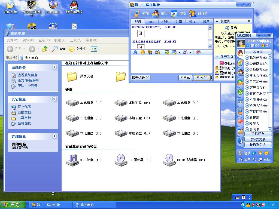The width and height of the screenshot is (279, 209).
Task: Select 本地磁盘 (C:) drive
Action: click(x=84, y=103)
